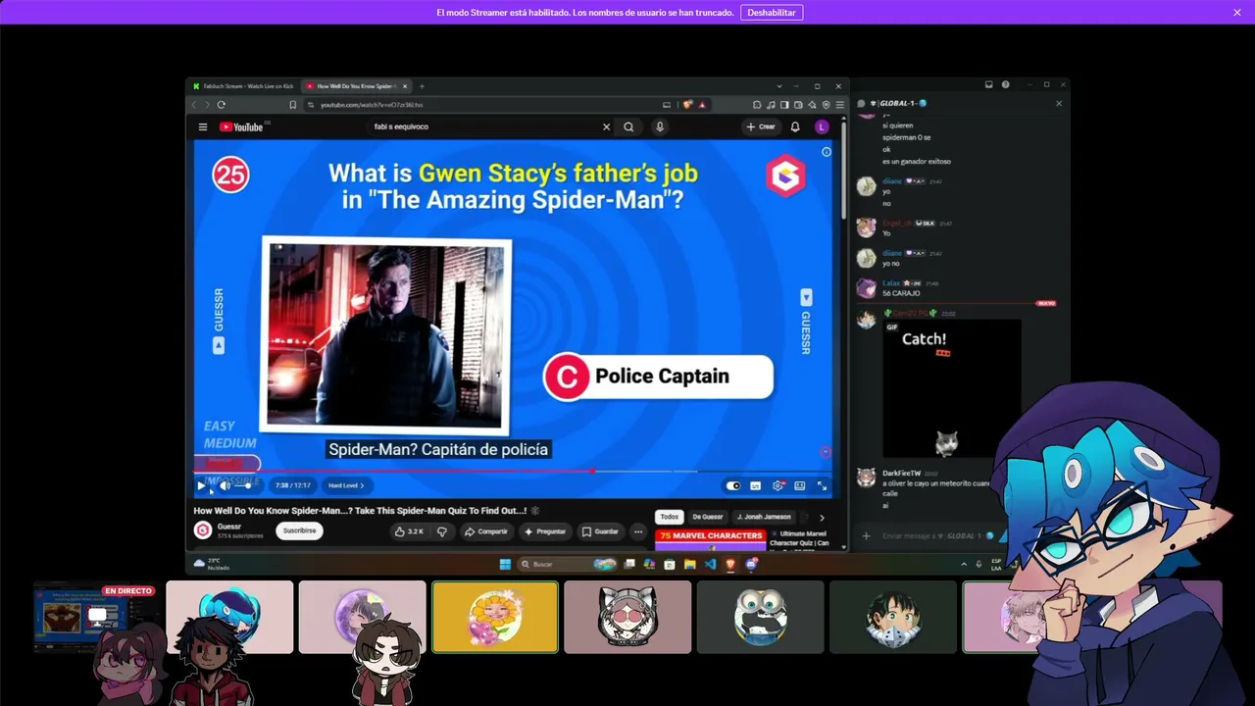Open Discord from the taskbar
Viewport: 1255px width, 706px height.
pos(751,564)
